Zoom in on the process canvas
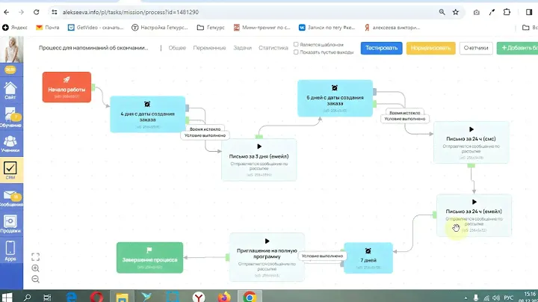Screen dimensions: 538x302 coord(36,268)
